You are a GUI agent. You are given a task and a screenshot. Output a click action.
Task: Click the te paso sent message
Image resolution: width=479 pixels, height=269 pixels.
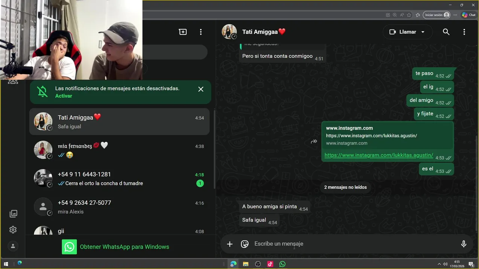click(433, 74)
